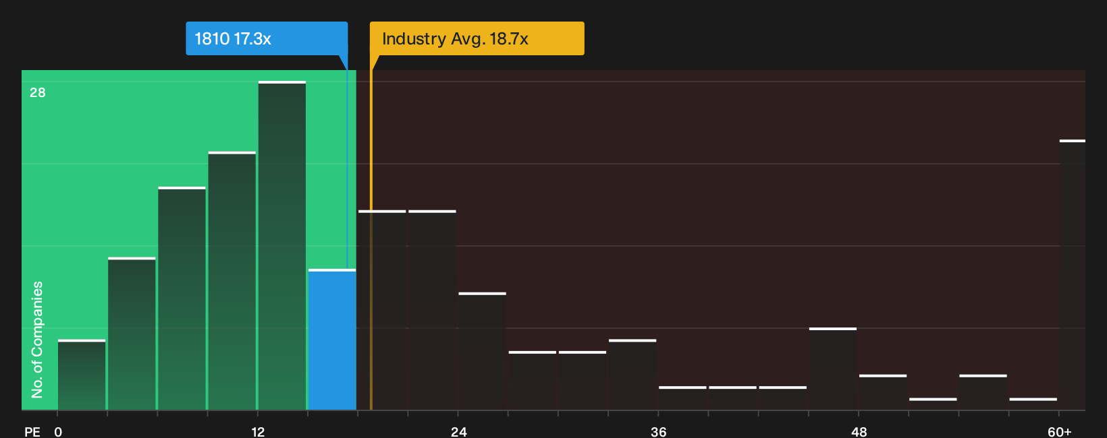Click the y-axis value 28
This screenshot has width=1107, height=438.
[x=38, y=92]
